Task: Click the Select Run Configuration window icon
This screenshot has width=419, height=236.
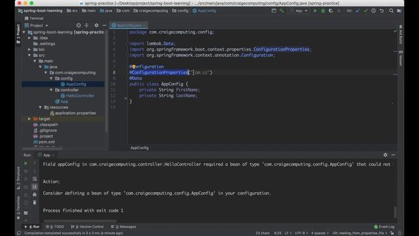Action: [274, 11]
